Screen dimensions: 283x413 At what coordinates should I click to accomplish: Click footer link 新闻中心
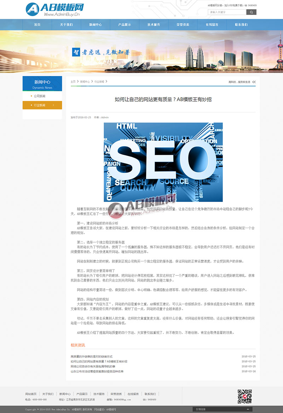(x=65, y=394)
